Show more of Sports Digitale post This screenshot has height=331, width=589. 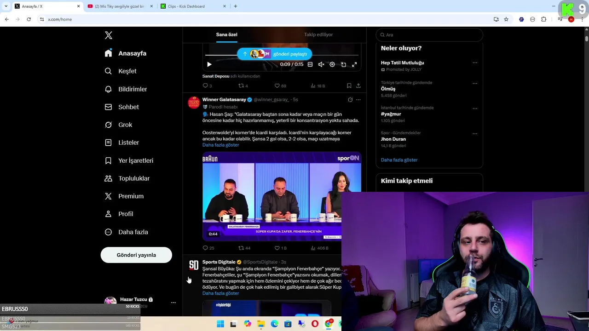[220, 293]
